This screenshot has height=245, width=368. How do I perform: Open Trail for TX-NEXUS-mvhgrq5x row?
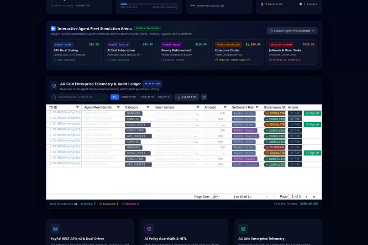295,141
